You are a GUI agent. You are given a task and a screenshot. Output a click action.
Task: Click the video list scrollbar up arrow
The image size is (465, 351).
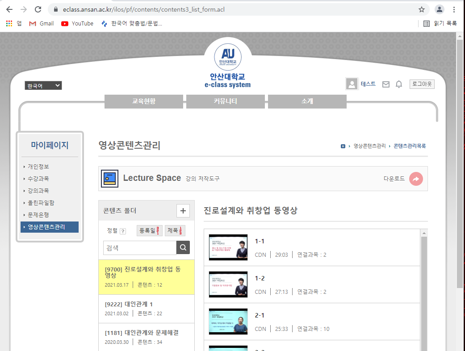point(424,233)
